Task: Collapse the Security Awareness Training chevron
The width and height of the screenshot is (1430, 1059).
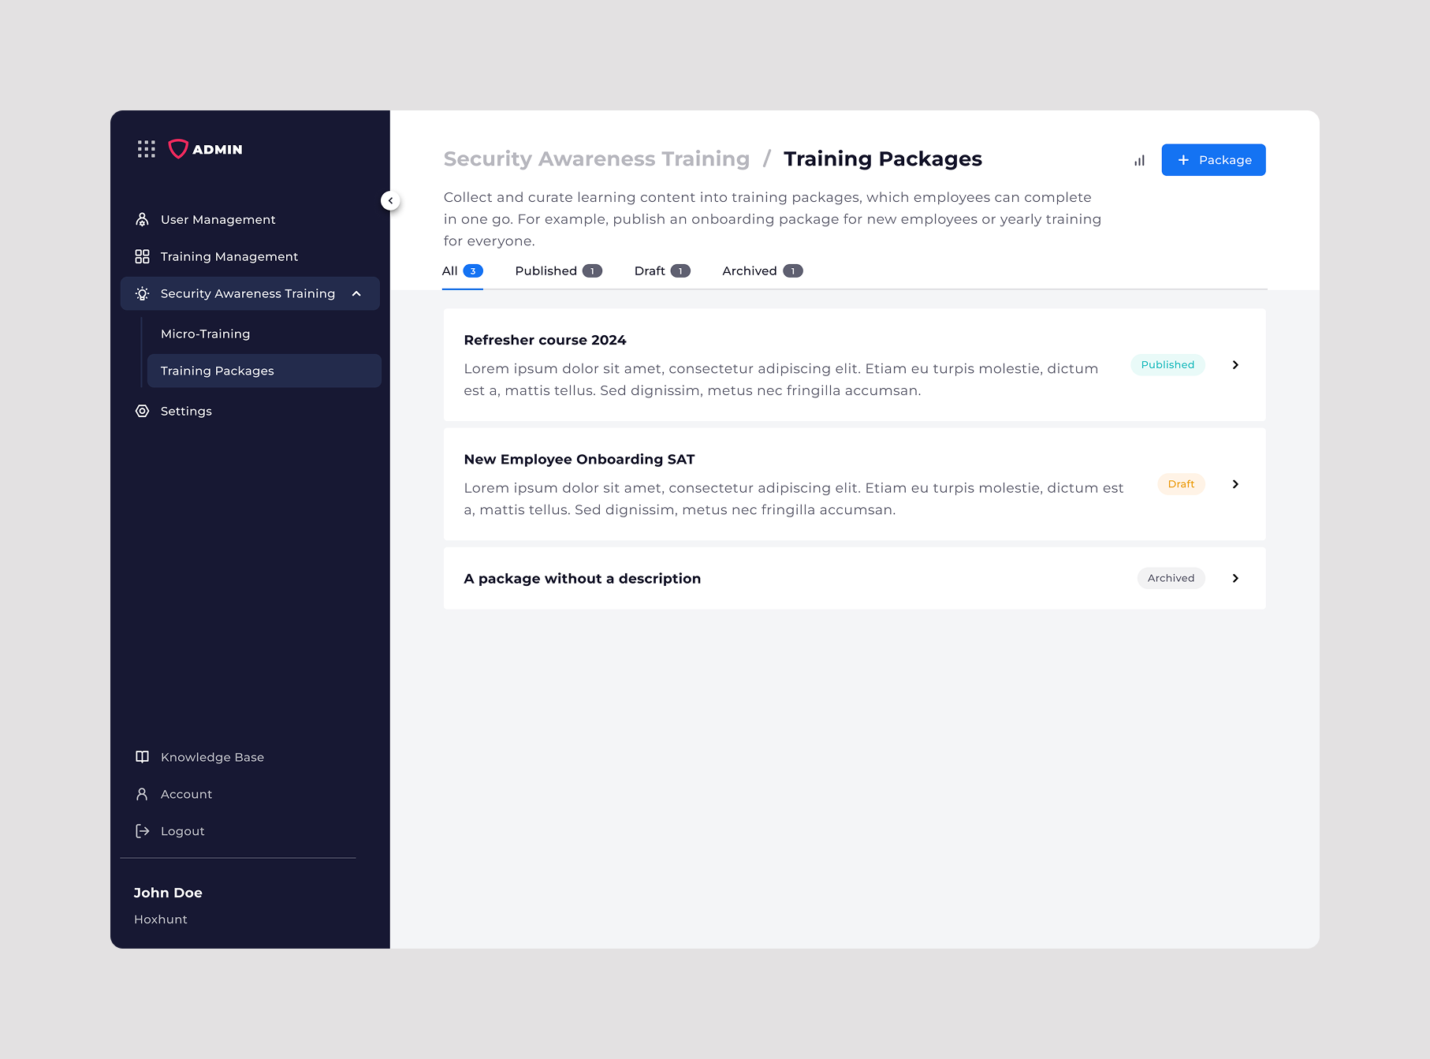Action: (x=356, y=293)
